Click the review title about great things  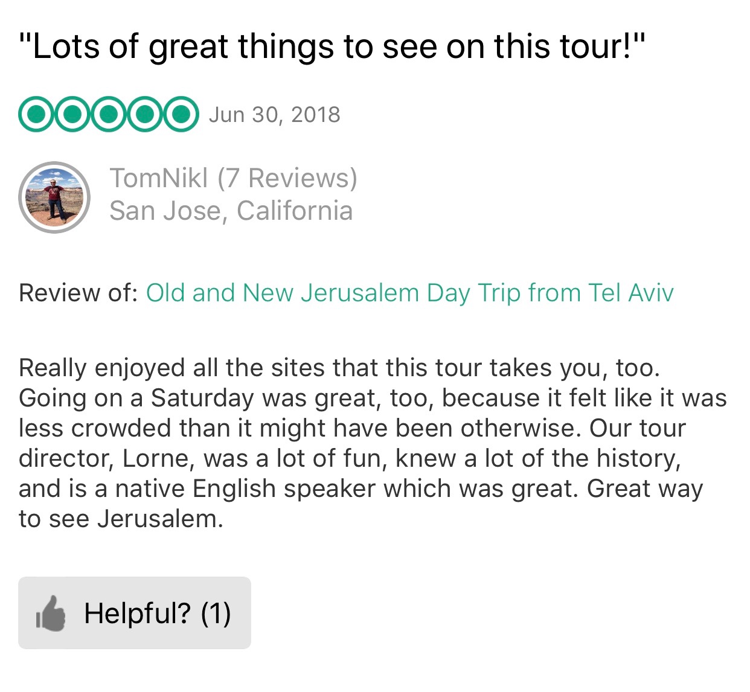(x=333, y=46)
